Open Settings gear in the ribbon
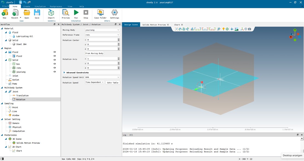304x161 pixels. [x=114, y=13]
